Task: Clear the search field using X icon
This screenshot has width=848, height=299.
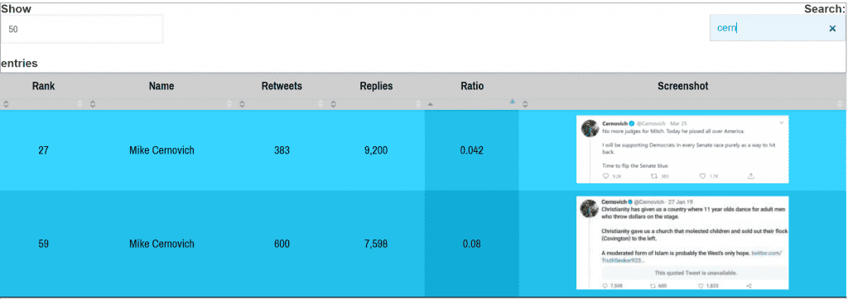Action: coord(832,29)
